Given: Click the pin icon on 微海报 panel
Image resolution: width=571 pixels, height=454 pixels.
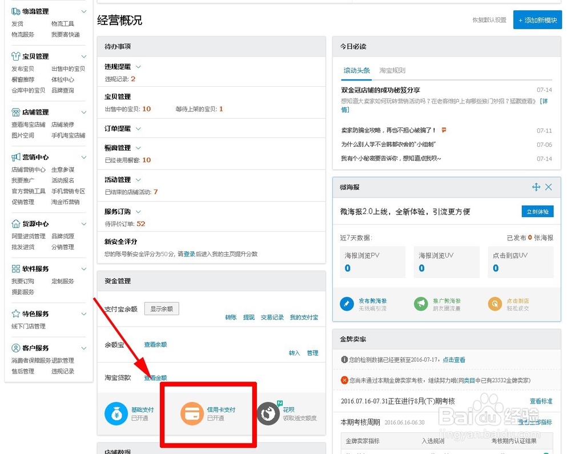Looking at the screenshot, I should pos(536,186).
